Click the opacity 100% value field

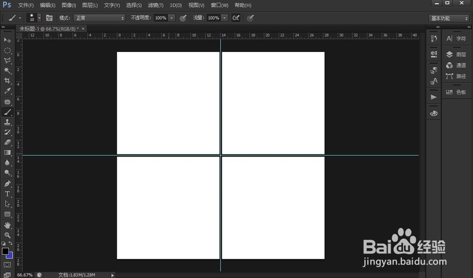point(161,18)
